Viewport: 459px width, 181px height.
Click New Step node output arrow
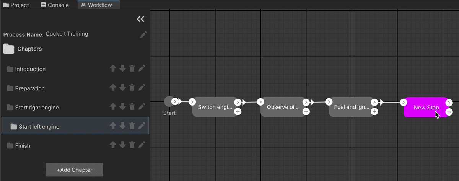point(449,103)
